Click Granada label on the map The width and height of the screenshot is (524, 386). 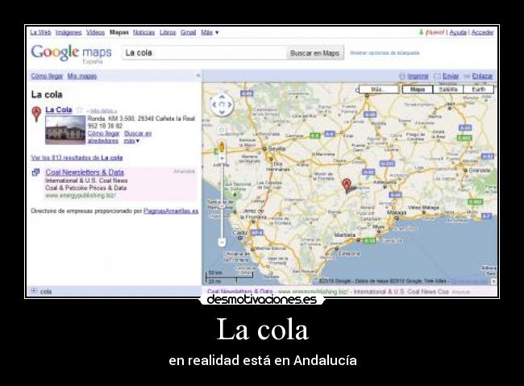coord(480,170)
